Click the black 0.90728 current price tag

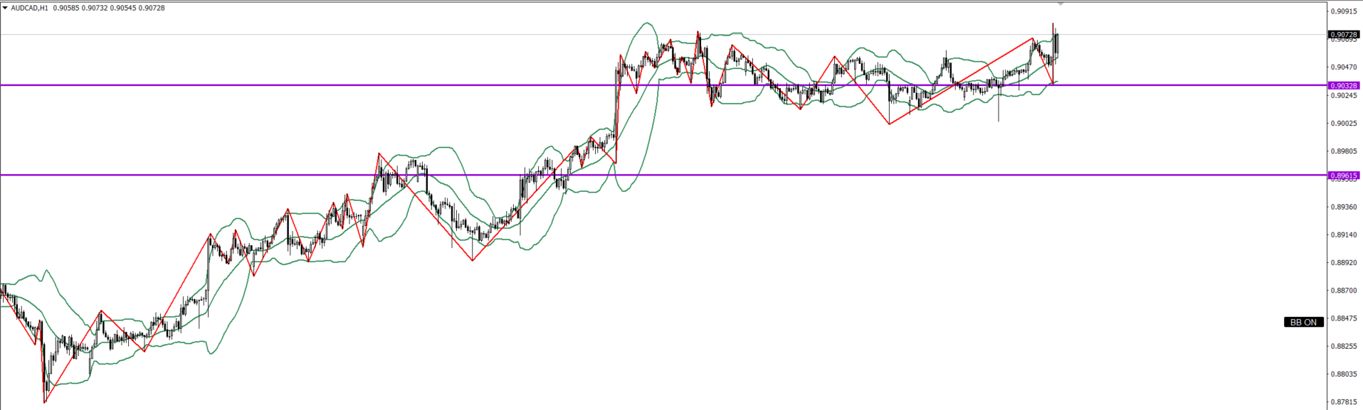(1343, 34)
